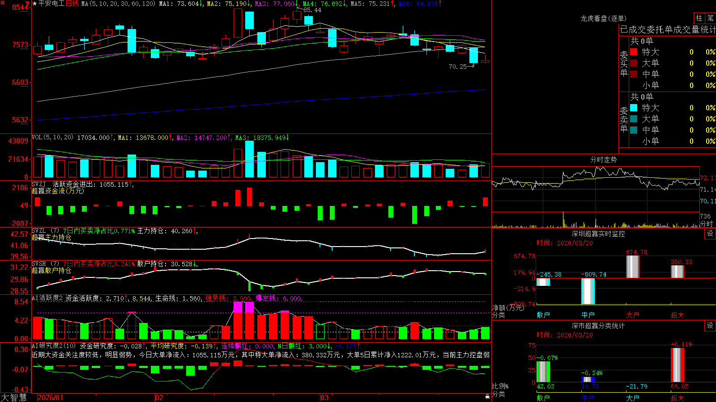Click the 特大 row under 委买单
The image size is (716, 402).
pyautogui.click(x=673, y=52)
